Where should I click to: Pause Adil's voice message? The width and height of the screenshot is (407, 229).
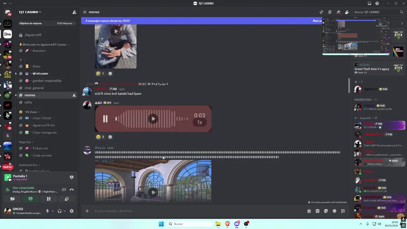(x=105, y=119)
